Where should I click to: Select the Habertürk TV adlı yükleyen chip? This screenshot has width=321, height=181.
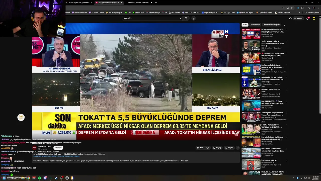[x=272, y=25]
